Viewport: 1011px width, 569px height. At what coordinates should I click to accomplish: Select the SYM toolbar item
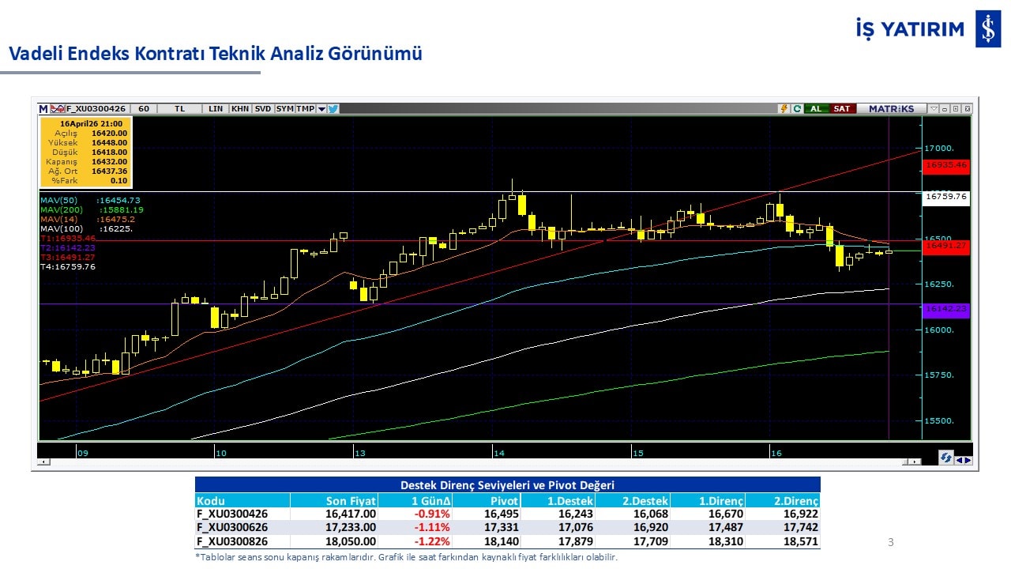click(284, 109)
